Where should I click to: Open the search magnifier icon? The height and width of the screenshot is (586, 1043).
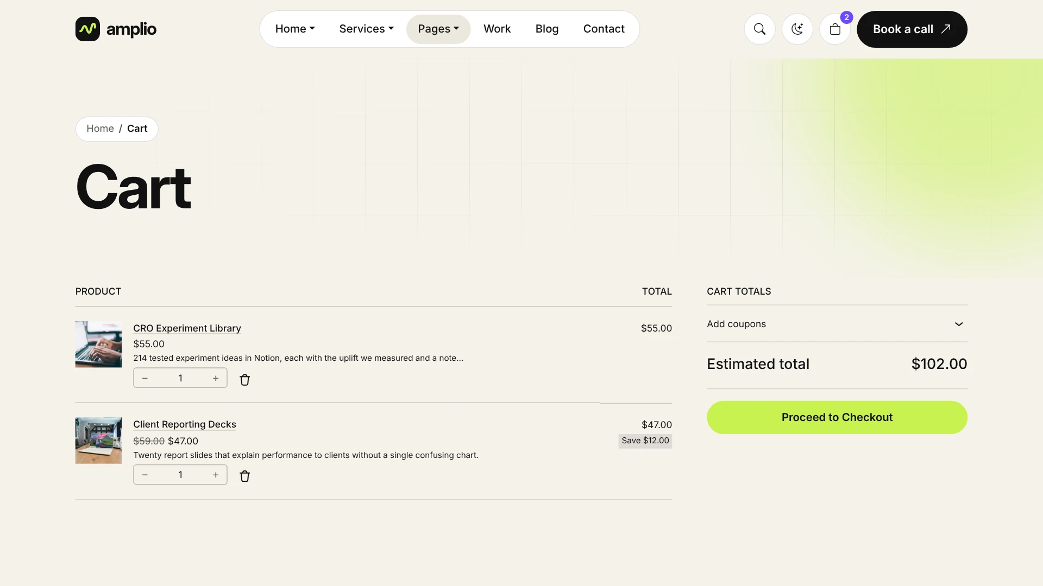pyautogui.click(x=759, y=29)
